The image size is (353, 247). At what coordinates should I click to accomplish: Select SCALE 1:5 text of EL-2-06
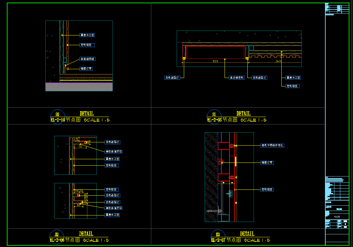96,240
